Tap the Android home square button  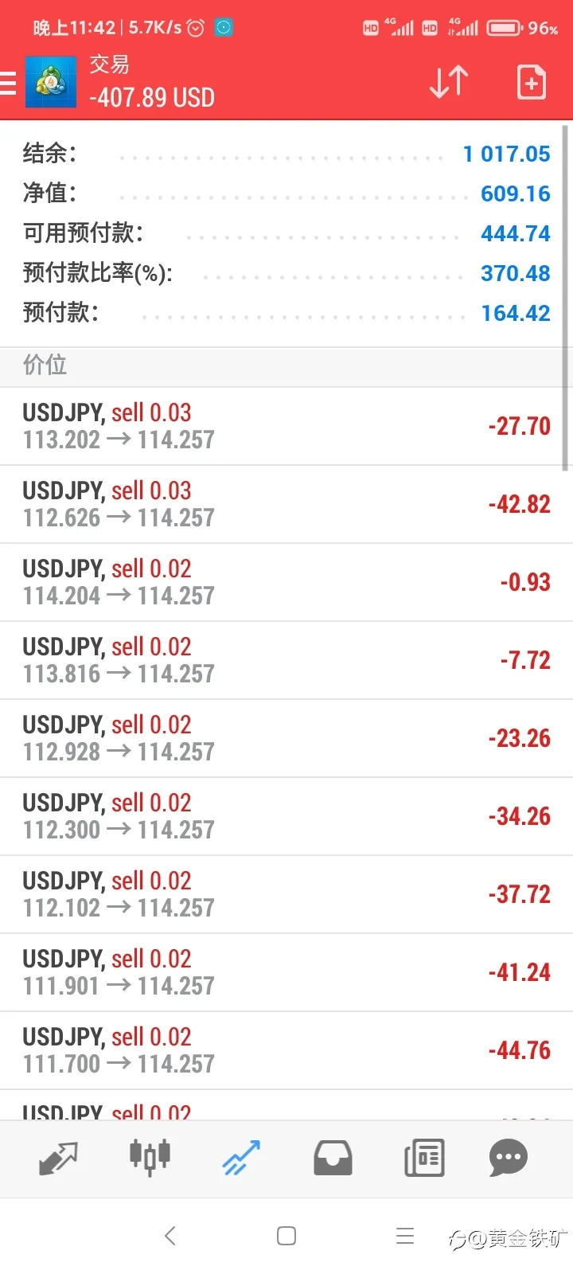click(286, 1236)
